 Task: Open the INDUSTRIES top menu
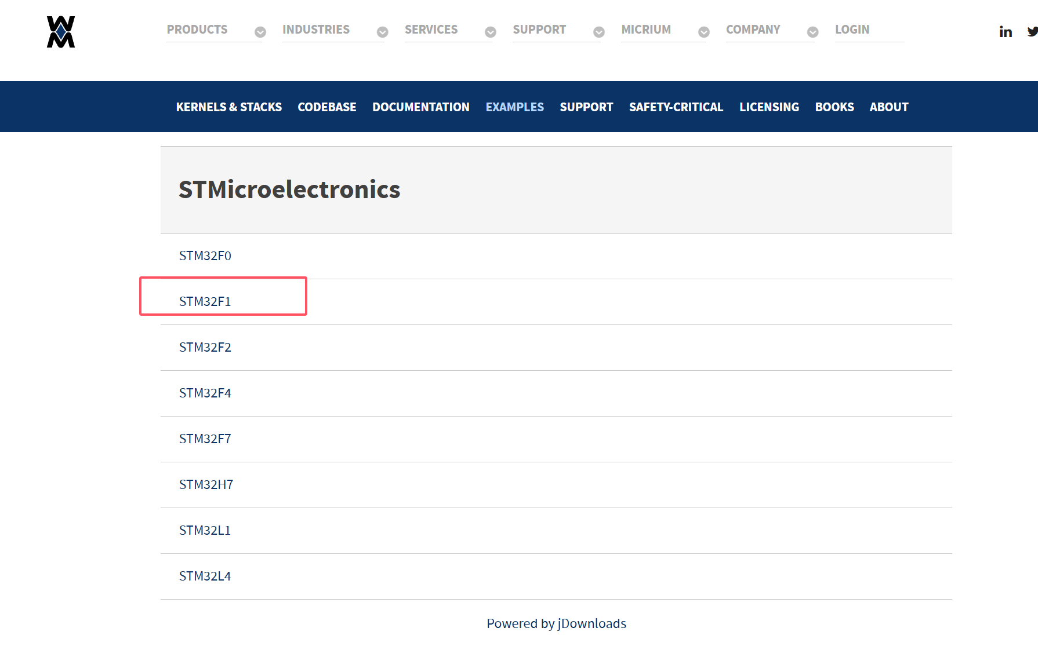[x=316, y=30]
